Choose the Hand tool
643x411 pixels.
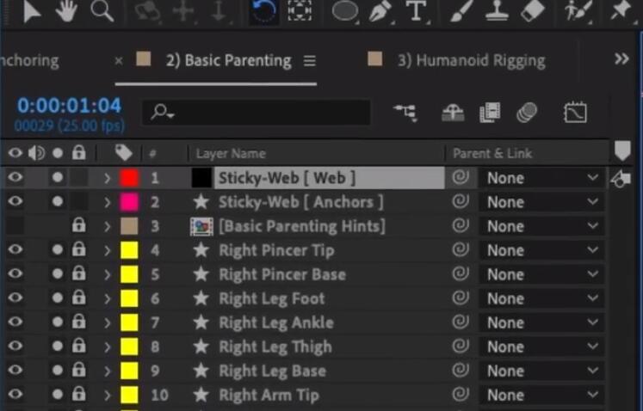(66, 10)
